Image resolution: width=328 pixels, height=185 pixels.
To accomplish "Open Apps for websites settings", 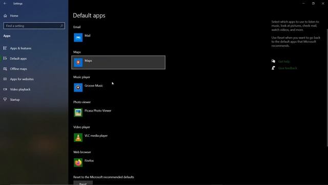I will (x=22, y=79).
